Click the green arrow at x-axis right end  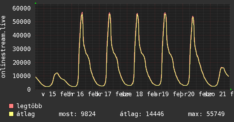coord(231,89)
